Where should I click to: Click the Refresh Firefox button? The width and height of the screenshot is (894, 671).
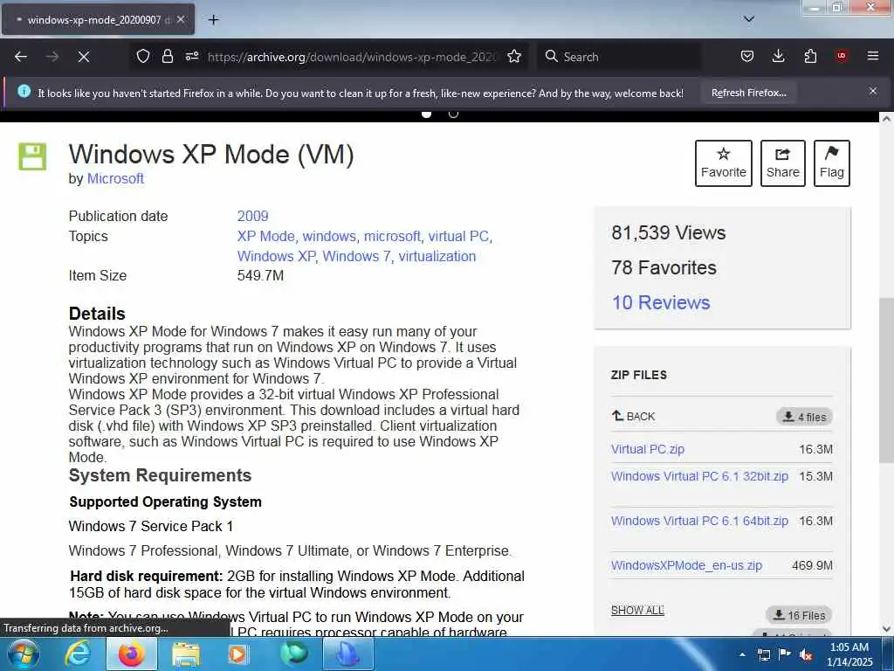[748, 93]
